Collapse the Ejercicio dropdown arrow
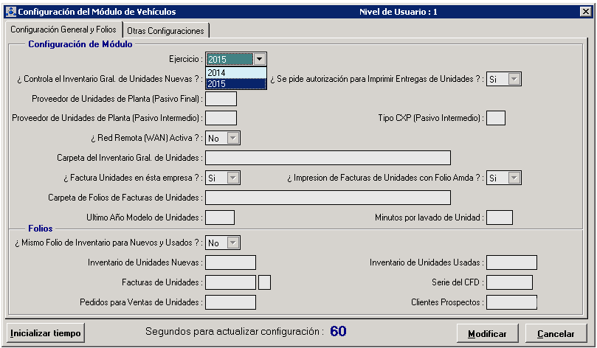This screenshot has width=597, height=348. pos(259,59)
